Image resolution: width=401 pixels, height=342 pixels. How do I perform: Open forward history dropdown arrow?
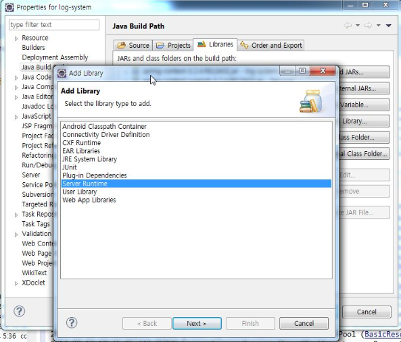[x=379, y=25]
